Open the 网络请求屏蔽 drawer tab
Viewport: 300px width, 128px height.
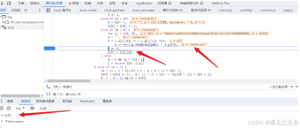click(x=45, y=101)
